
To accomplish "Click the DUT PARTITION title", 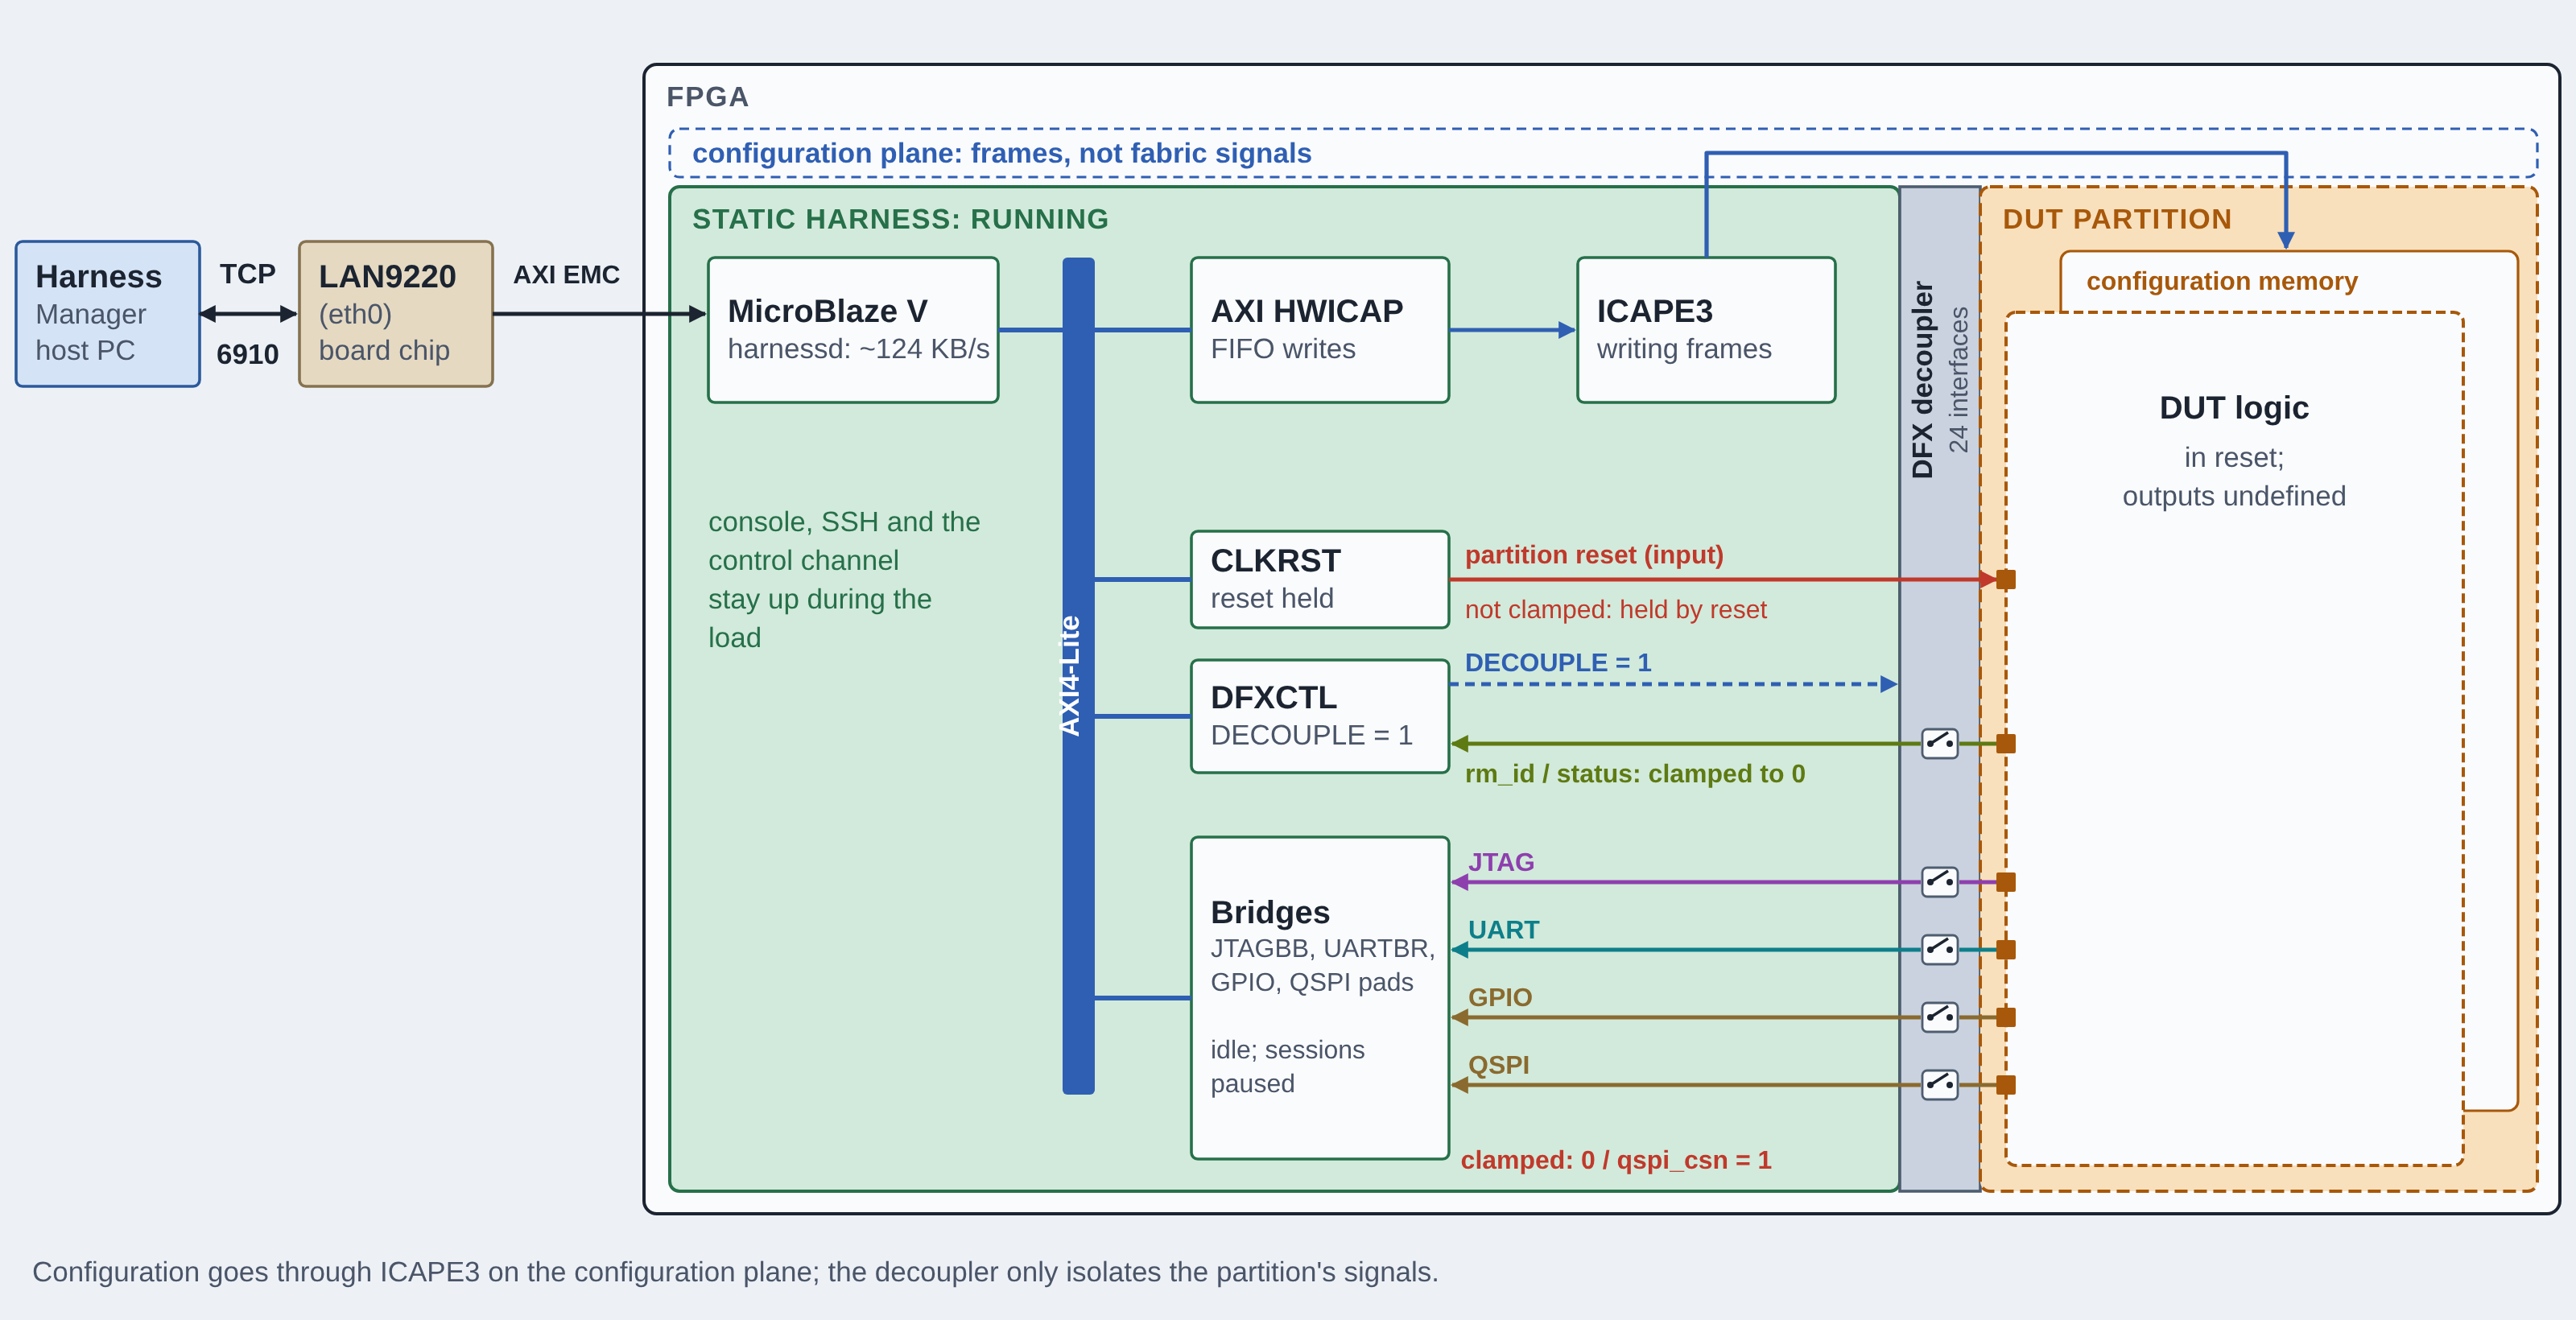I will (2117, 219).
